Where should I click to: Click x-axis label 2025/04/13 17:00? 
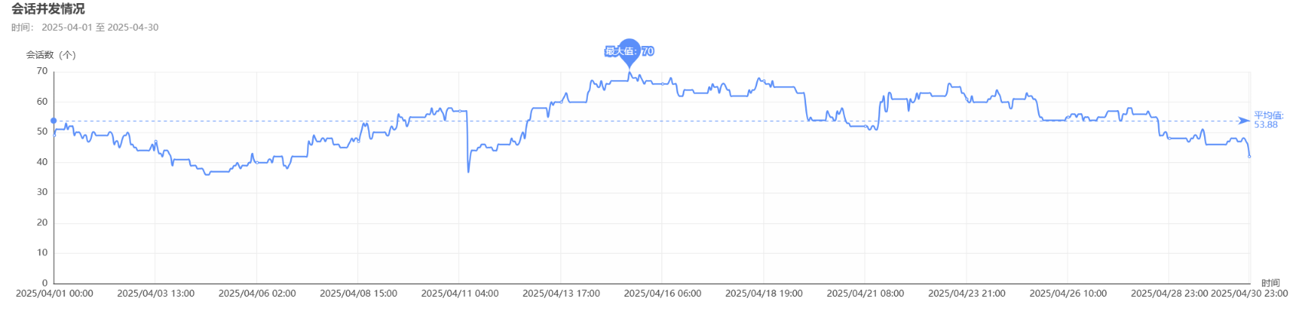pyautogui.click(x=561, y=294)
